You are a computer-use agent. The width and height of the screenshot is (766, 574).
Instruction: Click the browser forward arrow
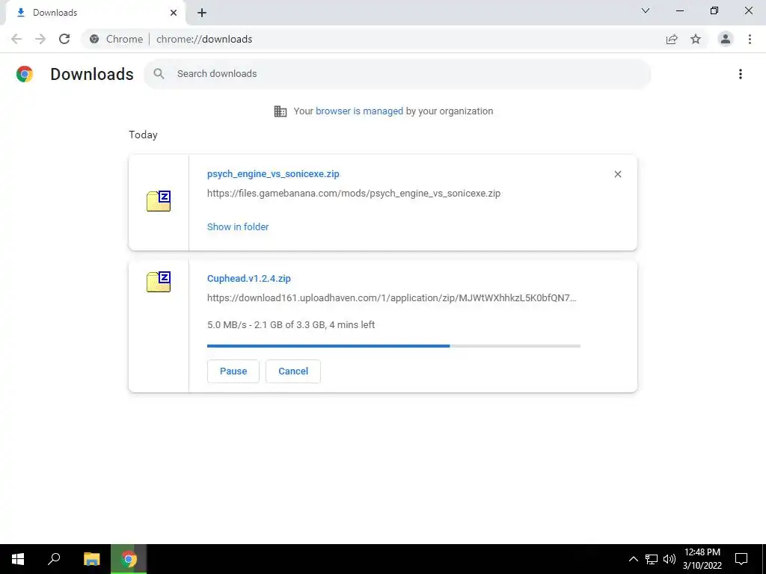click(40, 39)
